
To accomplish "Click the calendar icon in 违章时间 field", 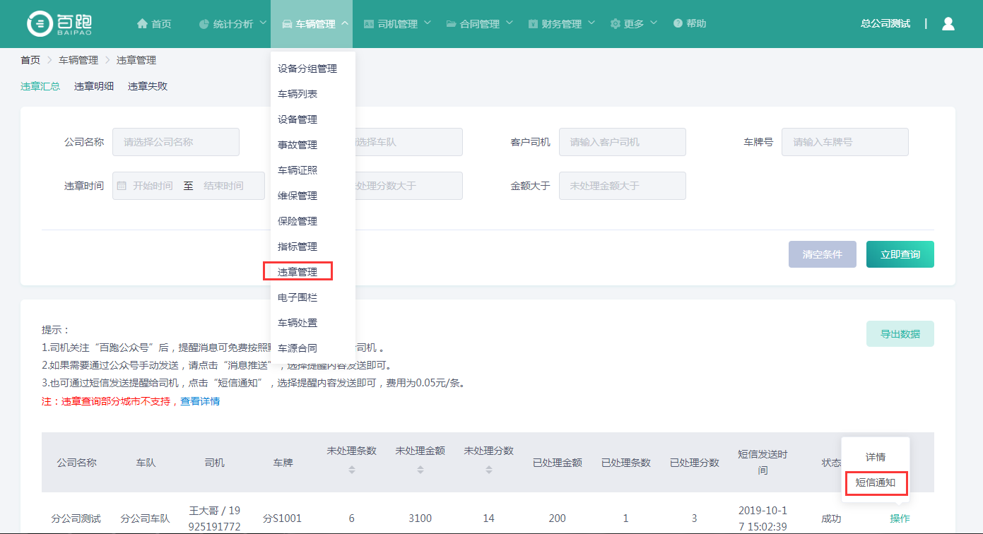I will pos(122,186).
